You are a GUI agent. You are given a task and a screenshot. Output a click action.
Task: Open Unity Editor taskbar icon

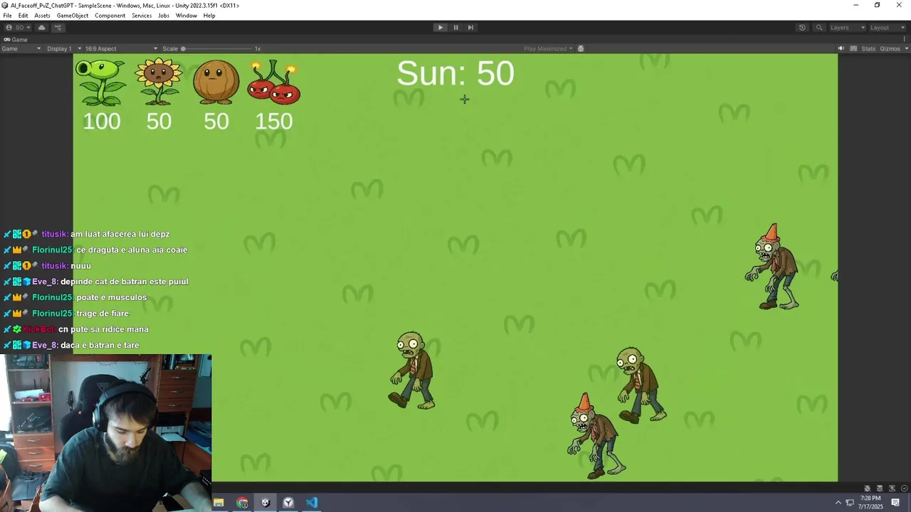[x=265, y=503]
